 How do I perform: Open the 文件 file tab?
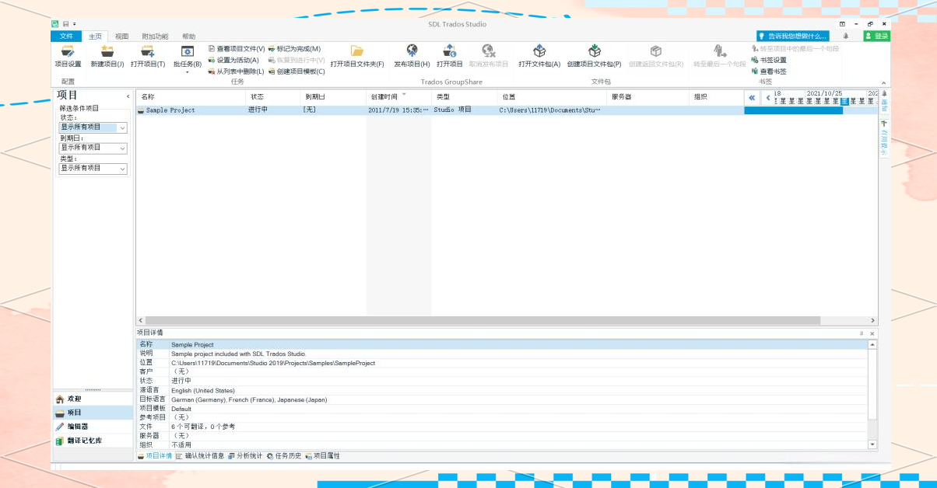pos(66,37)
